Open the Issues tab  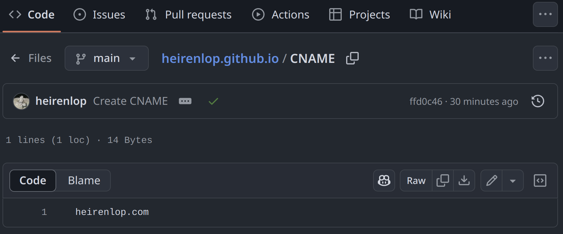(x=99, y=15)
